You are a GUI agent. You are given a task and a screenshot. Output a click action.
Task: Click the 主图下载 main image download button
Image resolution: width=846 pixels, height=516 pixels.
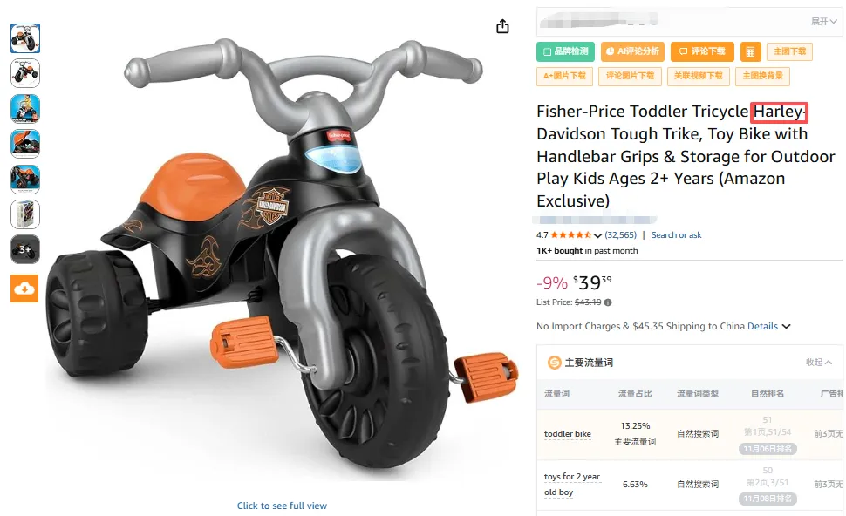pos(789,52)
